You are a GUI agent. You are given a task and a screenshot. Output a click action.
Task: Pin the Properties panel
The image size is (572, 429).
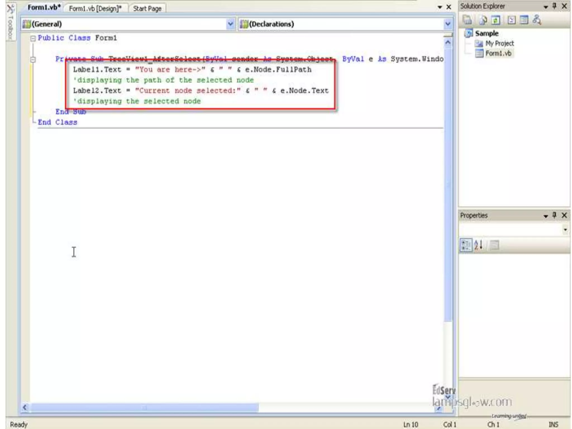555,215
